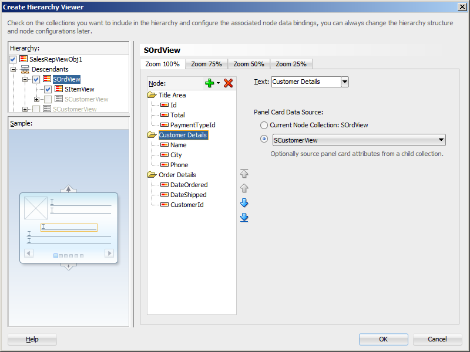Select Current Node Collection: SOrdView radio button
Screen dimensions: 470x352
point(264,125)
